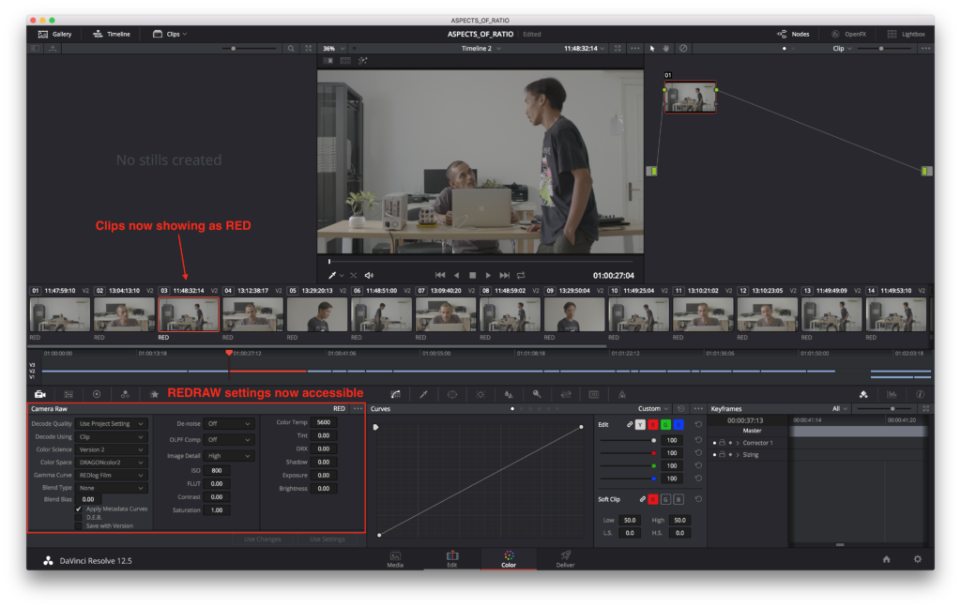This screenshot has height=608, width=961.
Task: Open the Timeline 2 selector dropdown
Action: click(x=480, y=49)
